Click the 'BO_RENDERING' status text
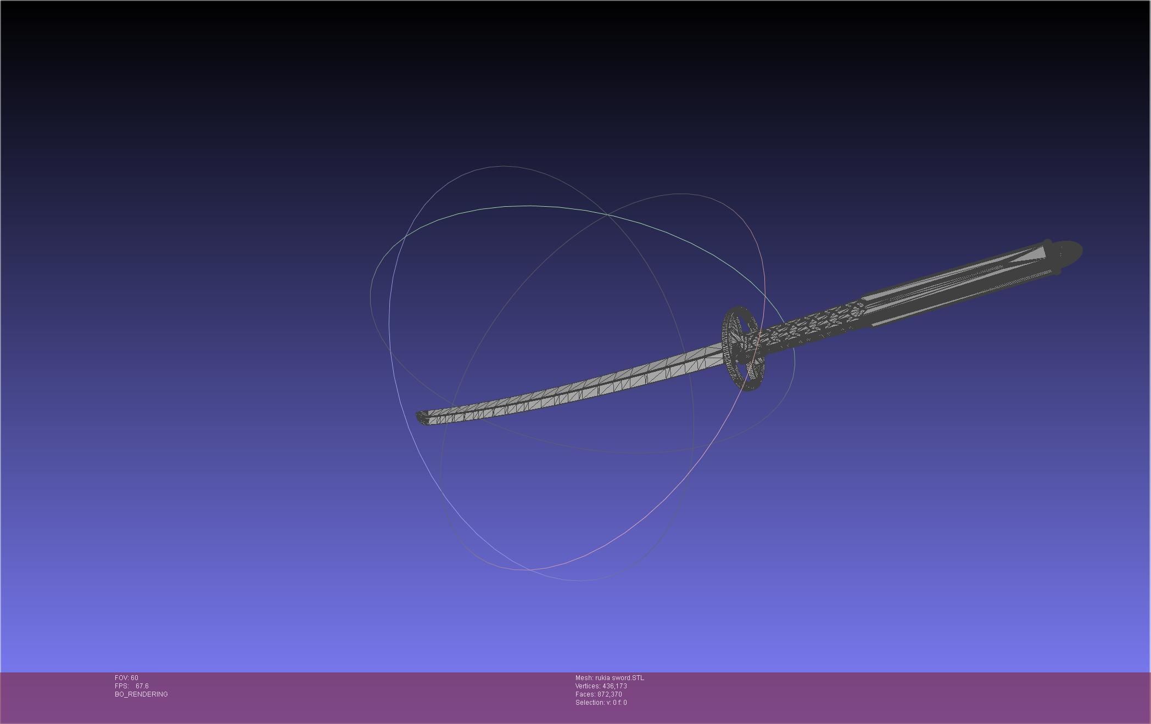The image size is (1151, 724). point(141,694)
